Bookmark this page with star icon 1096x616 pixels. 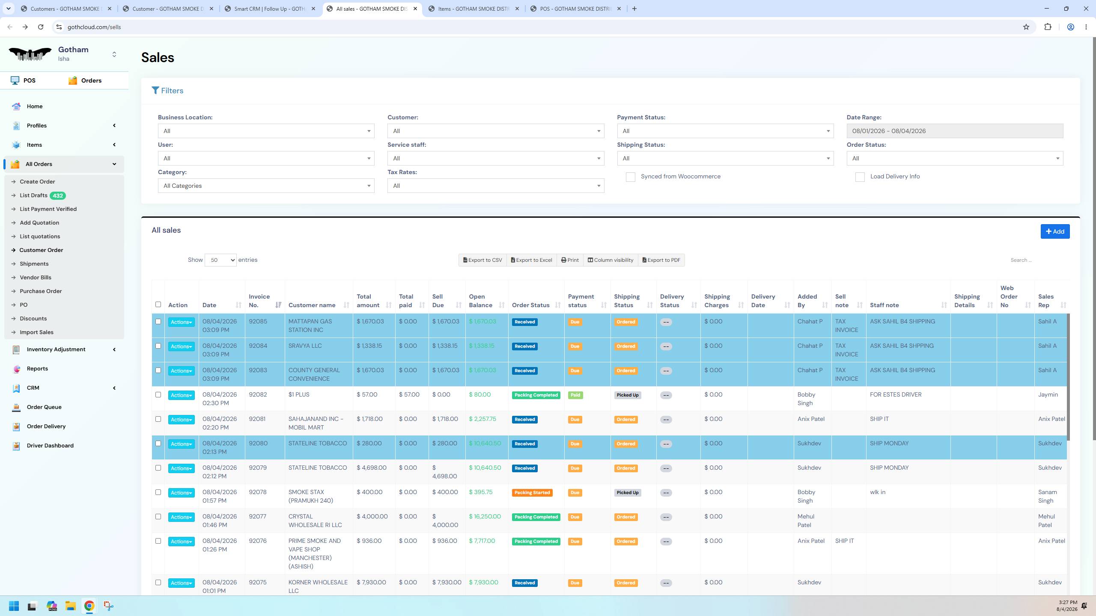1026,27
